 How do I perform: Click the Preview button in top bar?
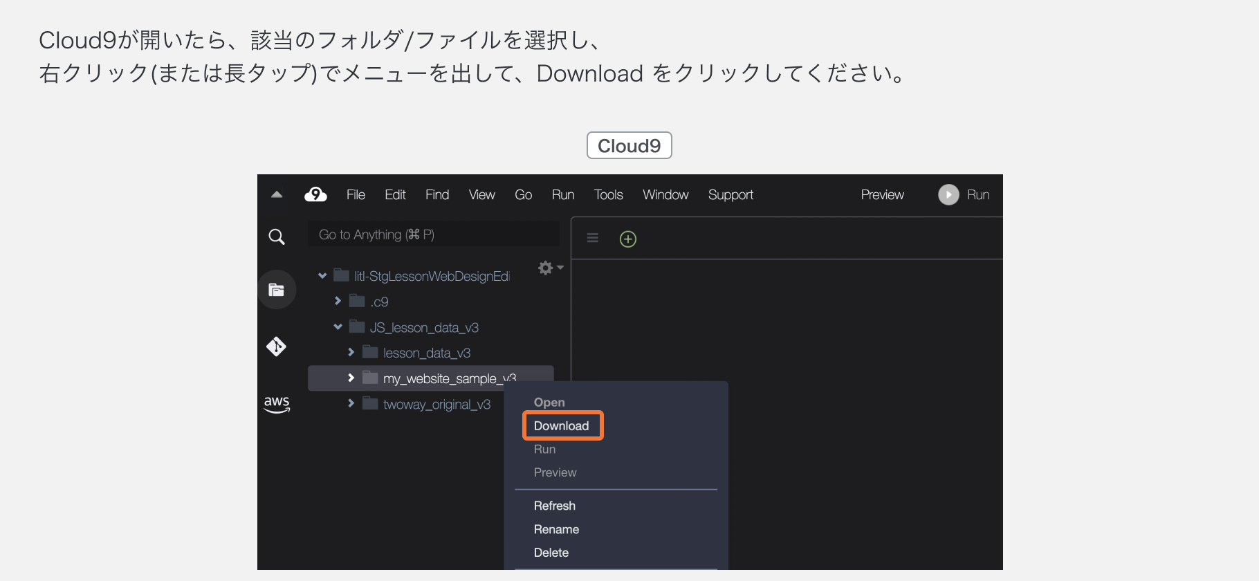click(x=882, y=195)
